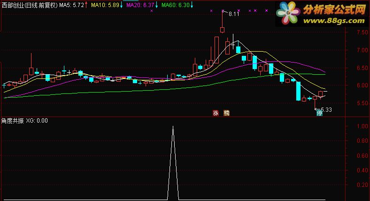This screenshot has height=201, width=370.
Task: Select the 角度共振 indicator name
Action: (x=13, y=121)
